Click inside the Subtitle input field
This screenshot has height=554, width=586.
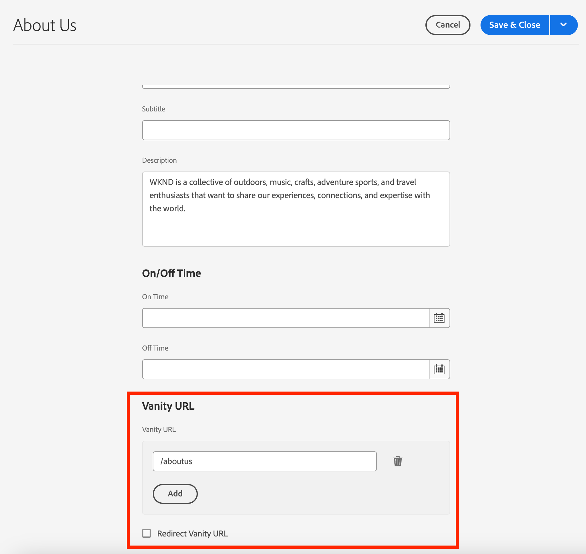click(x=296, y=130)
